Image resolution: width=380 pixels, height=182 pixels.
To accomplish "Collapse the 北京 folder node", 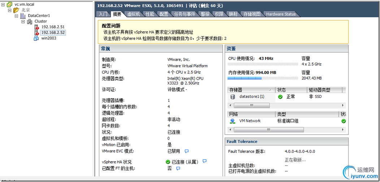I will coord(10,10).
